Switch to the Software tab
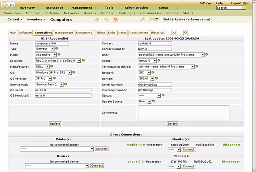256x172 pixels. [x=25, y=33]
